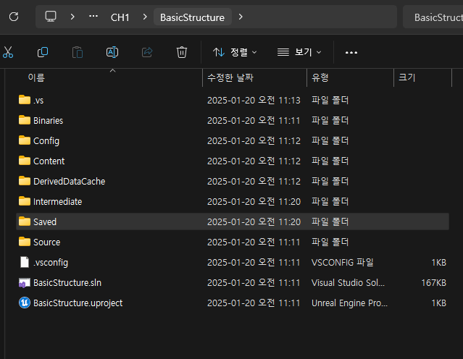This screenshot has height=359, width=463.
Task: Open the CH1 breadcrumb folder
Action: tap(120, 17)
